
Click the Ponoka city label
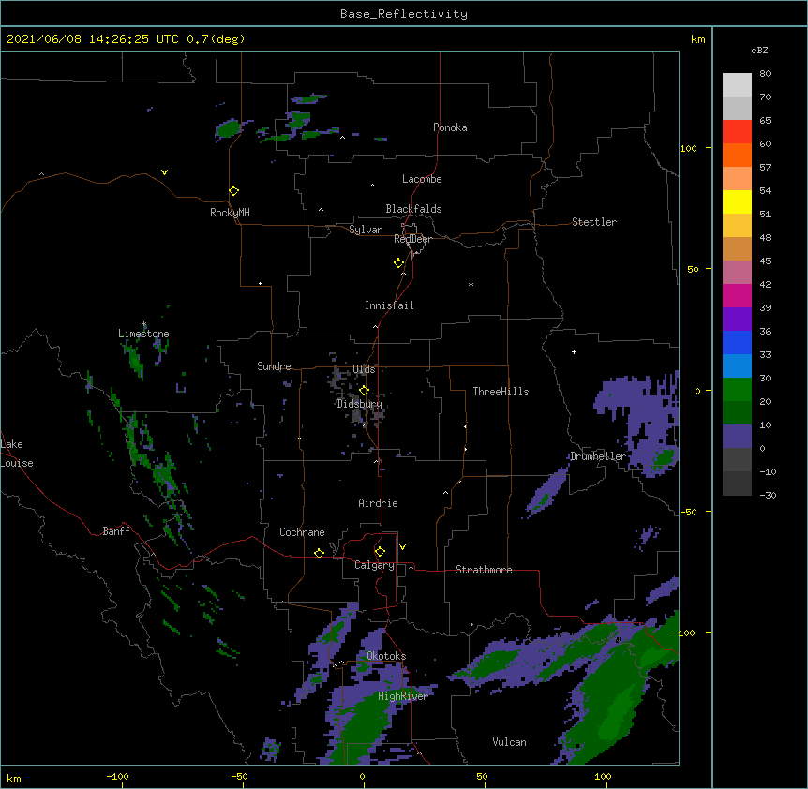pos(450,127)
